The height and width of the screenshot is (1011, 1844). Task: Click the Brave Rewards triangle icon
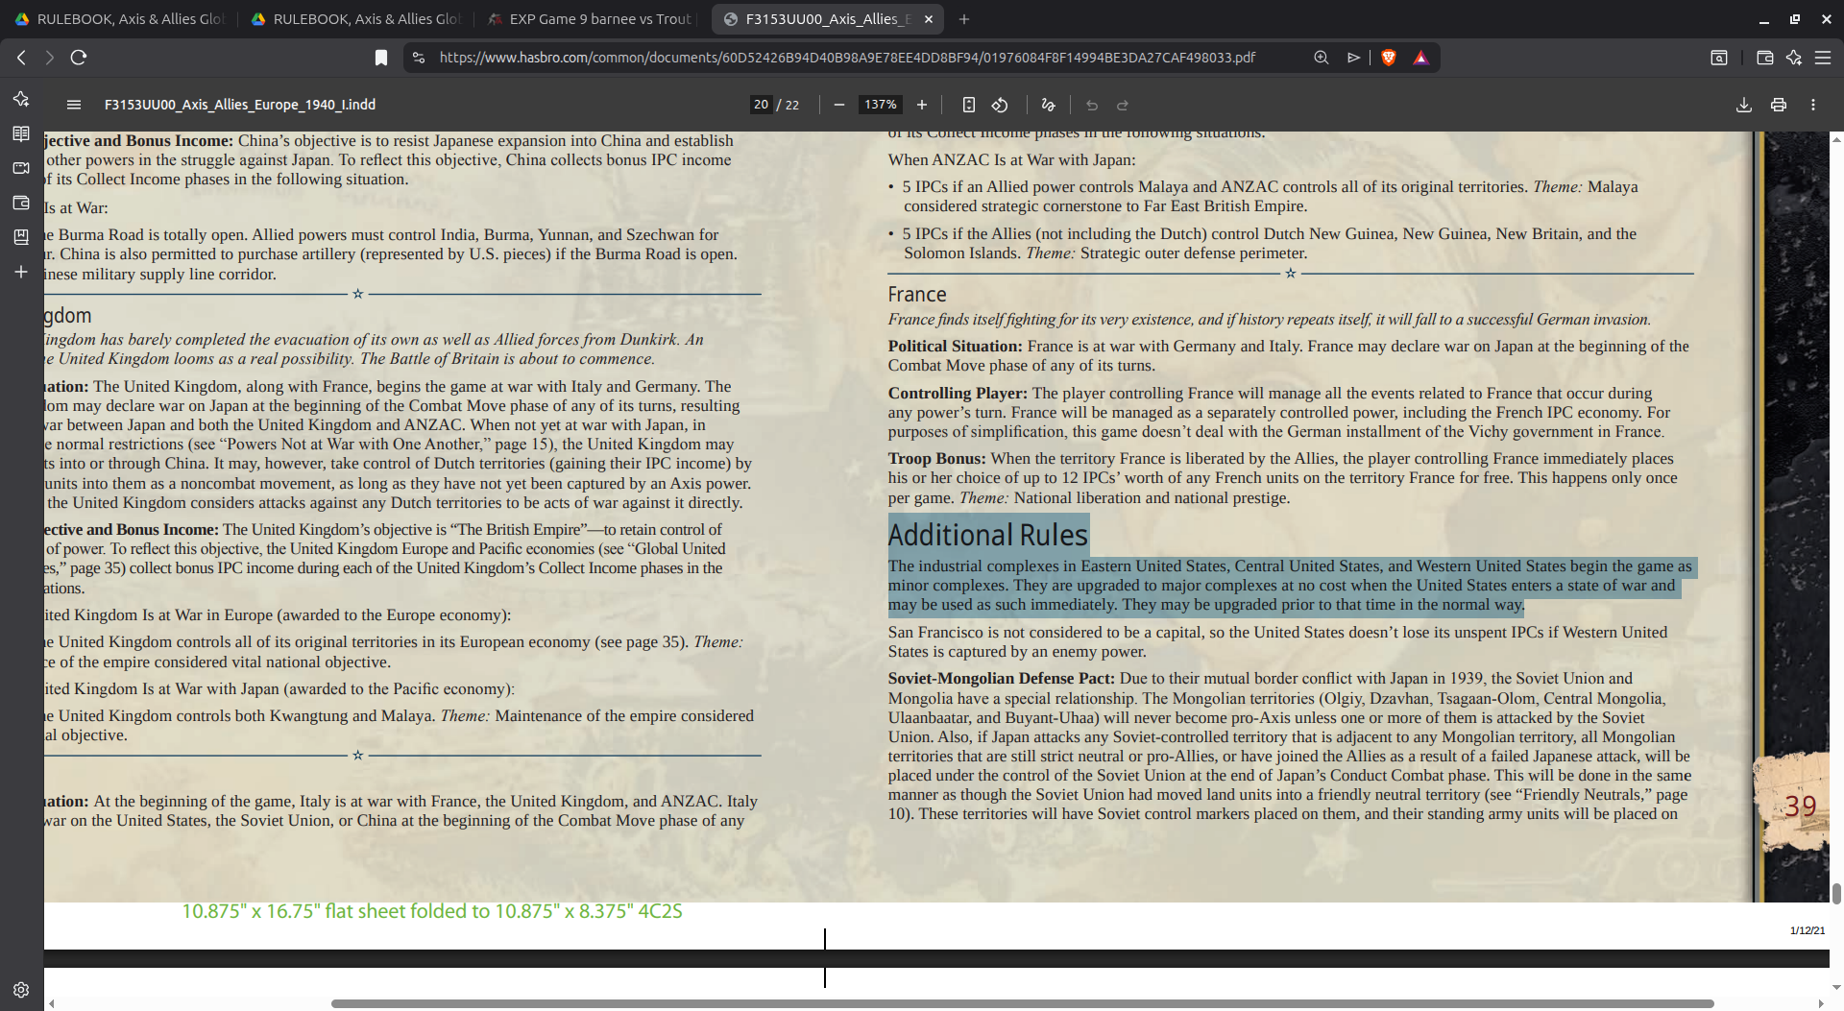tap(1422, 58)
